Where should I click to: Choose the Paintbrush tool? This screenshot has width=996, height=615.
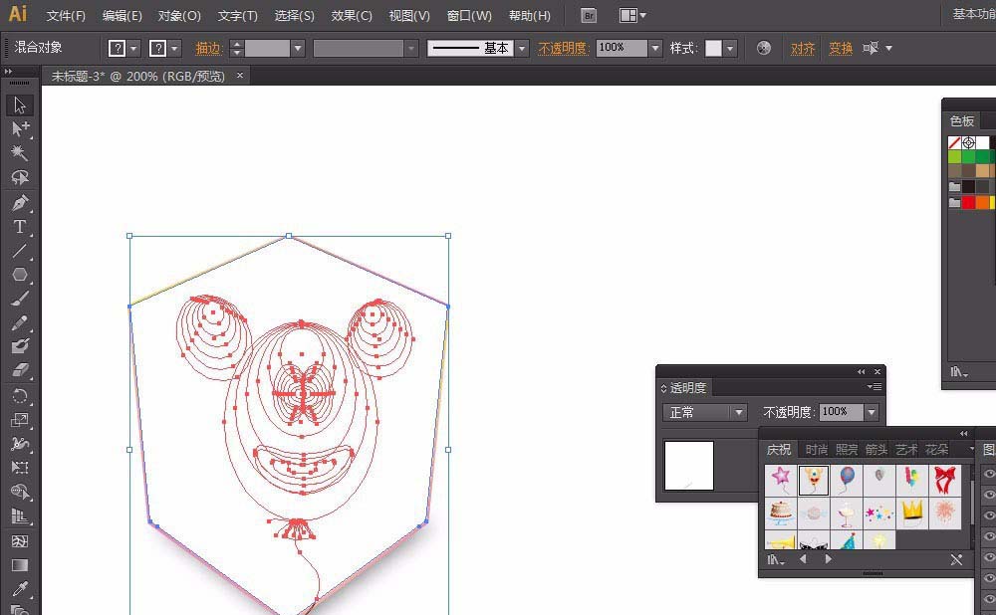point(20,301)
